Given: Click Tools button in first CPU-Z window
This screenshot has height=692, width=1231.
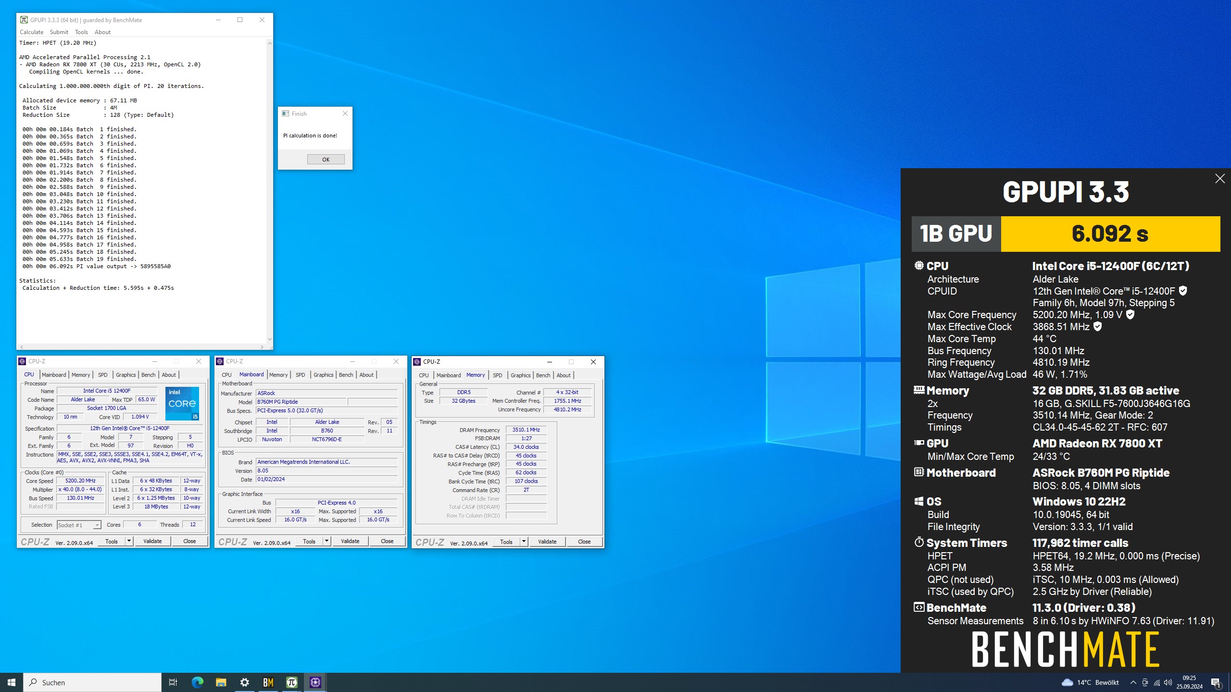Looking at the screenshot, I should [x=112, y=542].
